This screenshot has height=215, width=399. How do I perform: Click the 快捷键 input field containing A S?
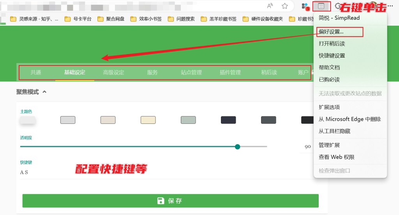tap(167, 173)
